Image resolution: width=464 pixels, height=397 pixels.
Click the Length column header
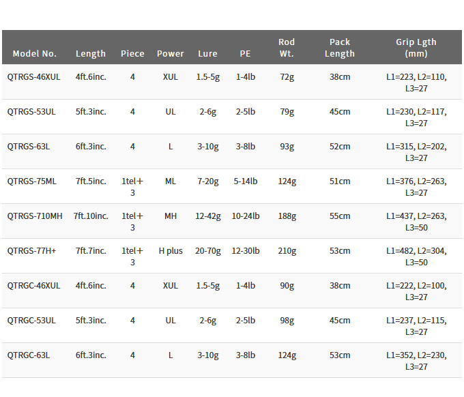(91, 53)
